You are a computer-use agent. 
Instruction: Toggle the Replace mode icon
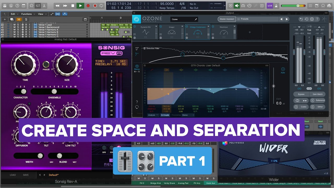[231, 5]
